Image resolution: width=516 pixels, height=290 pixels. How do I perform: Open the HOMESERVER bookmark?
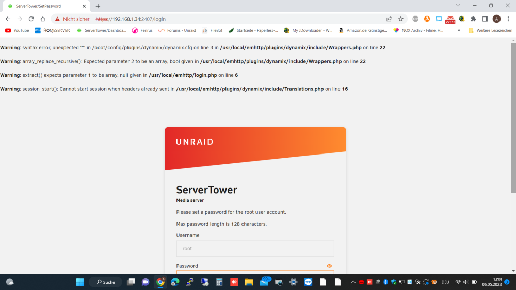(53, 30)
